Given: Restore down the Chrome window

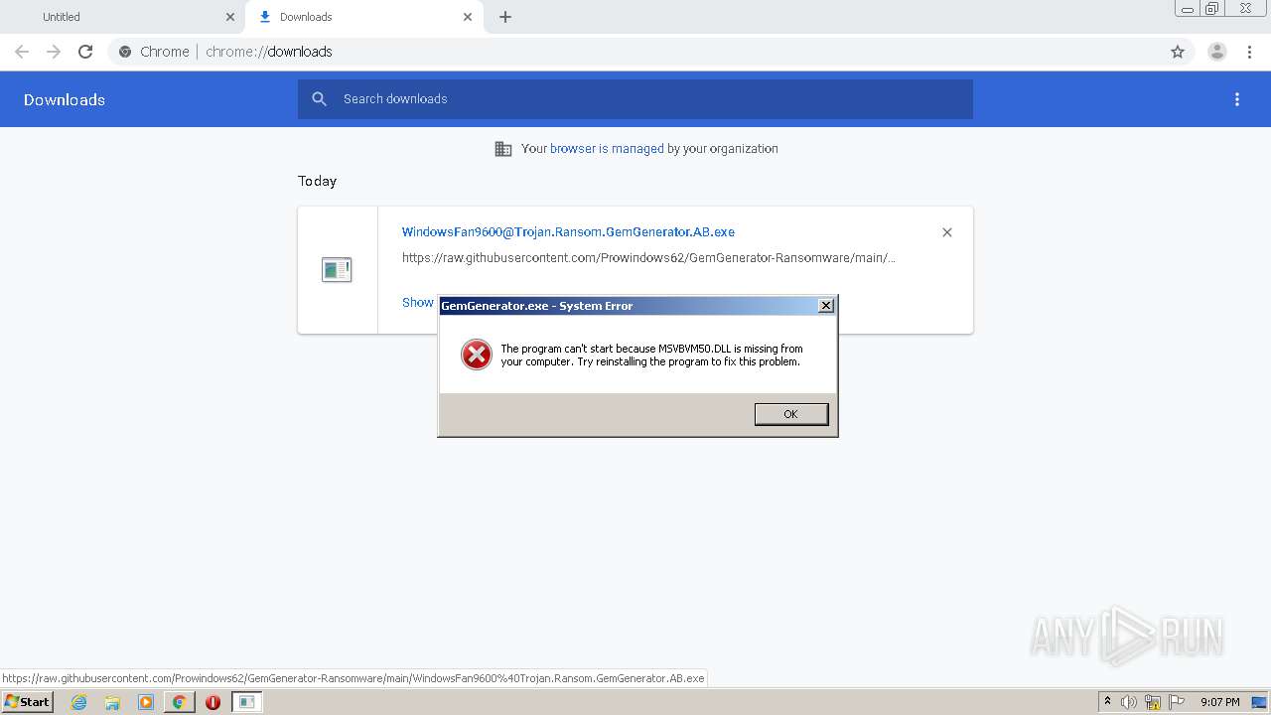Looking at the screenshot, I should [x=1212, y=8].
